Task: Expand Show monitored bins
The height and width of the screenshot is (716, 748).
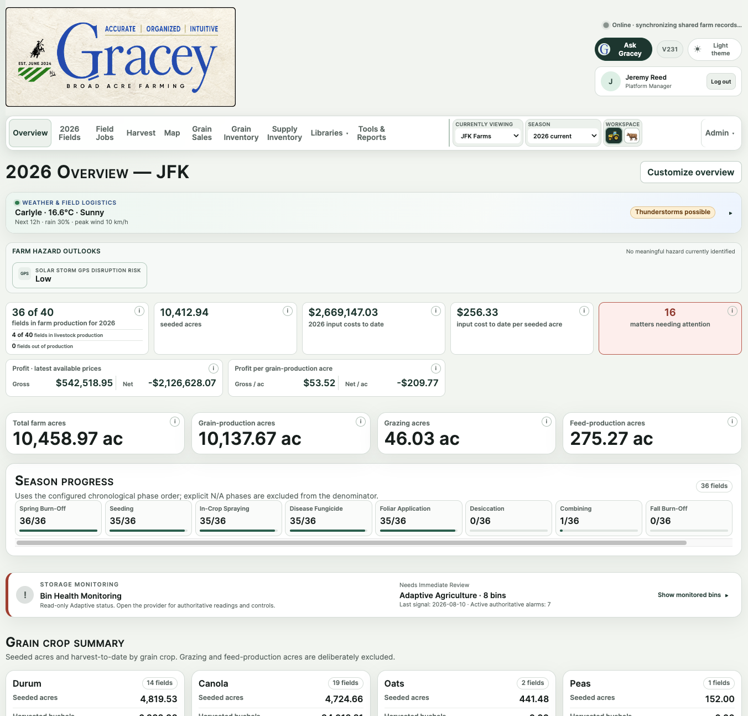Action: pos(693,595)
